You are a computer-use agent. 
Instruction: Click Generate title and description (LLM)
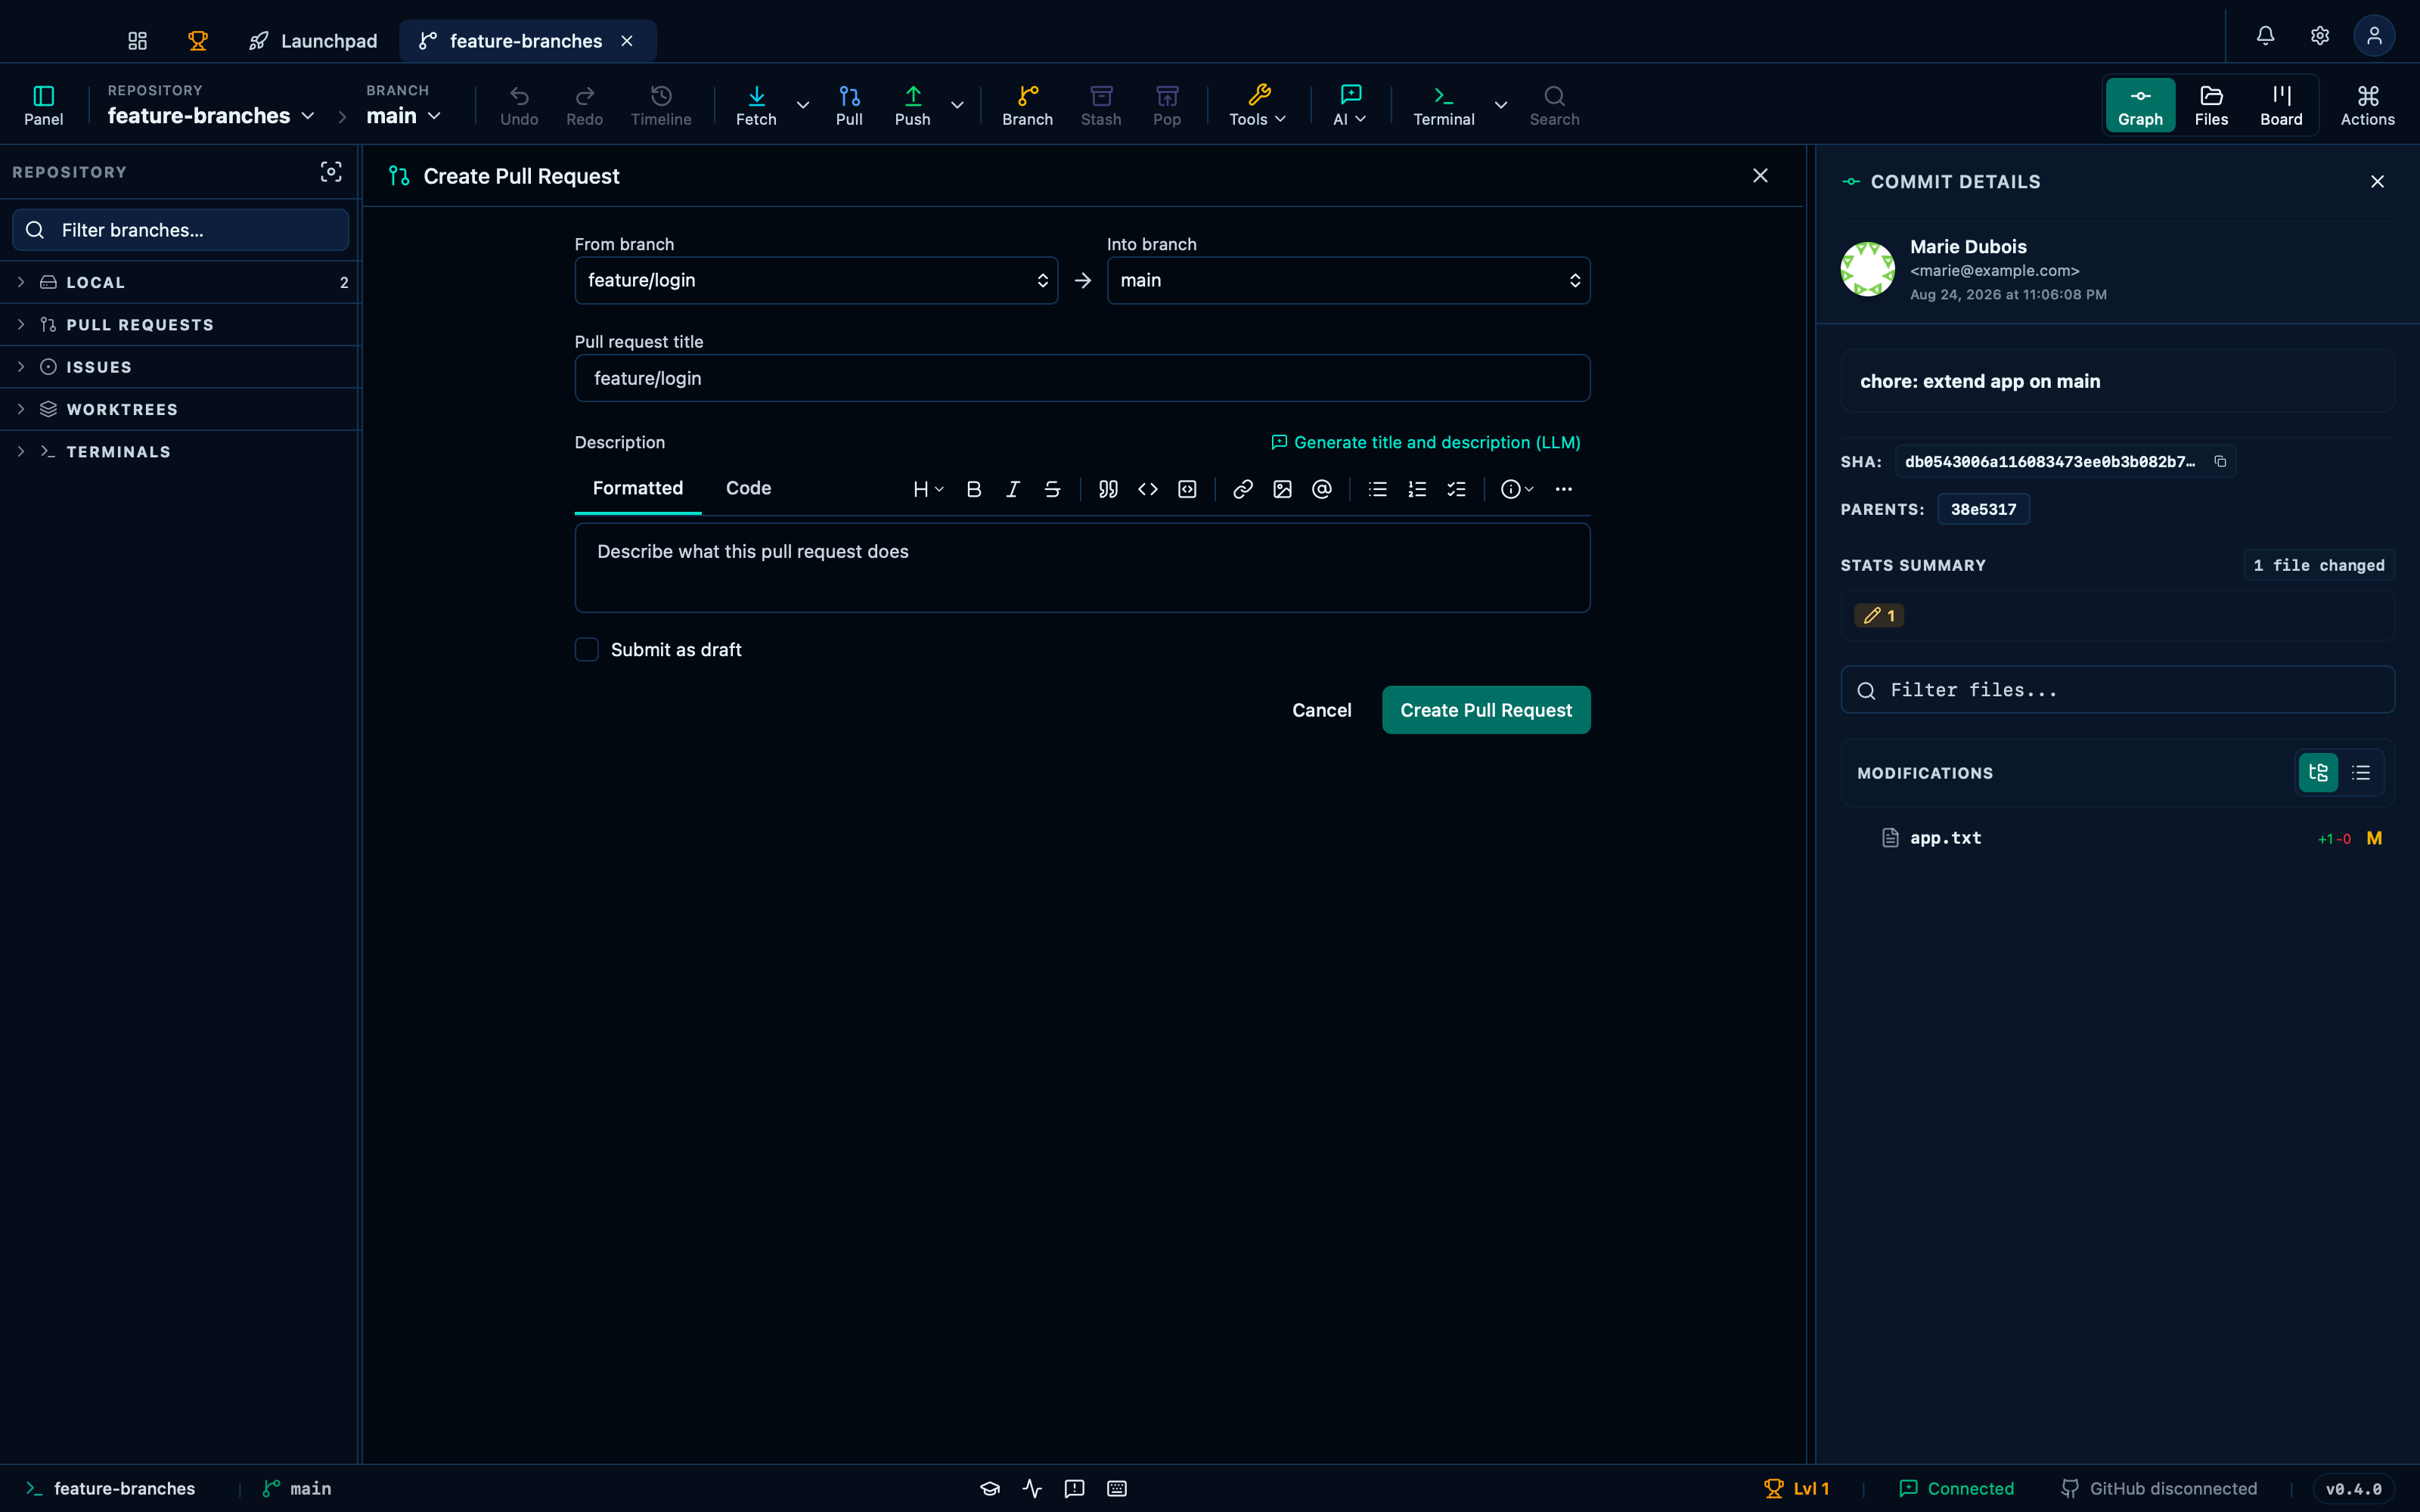coord(1425,442)
